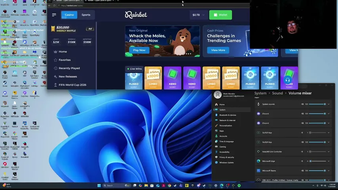Open Bluetooth & devices settings
This screenshot has height=190, width=338.
pos(227,115)
